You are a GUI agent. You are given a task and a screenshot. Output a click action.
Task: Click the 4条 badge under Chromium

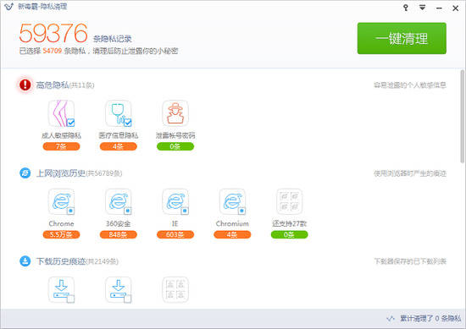click(232, 234)
